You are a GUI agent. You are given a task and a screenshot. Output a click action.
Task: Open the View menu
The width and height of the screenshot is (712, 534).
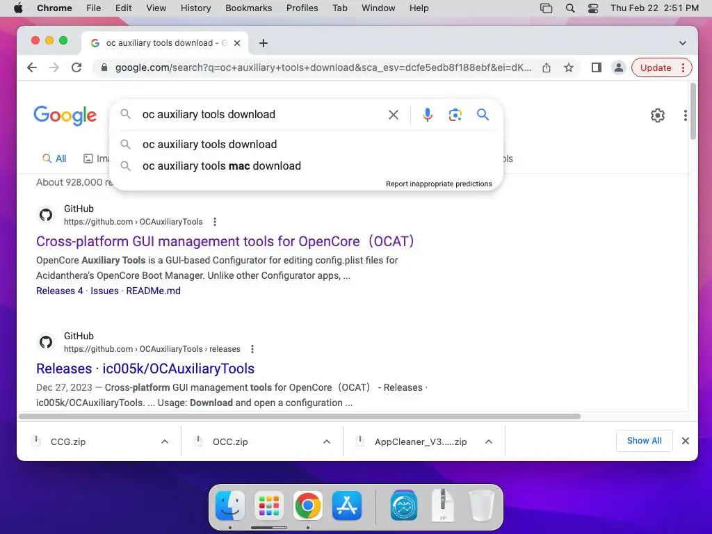tap(156, 8)
